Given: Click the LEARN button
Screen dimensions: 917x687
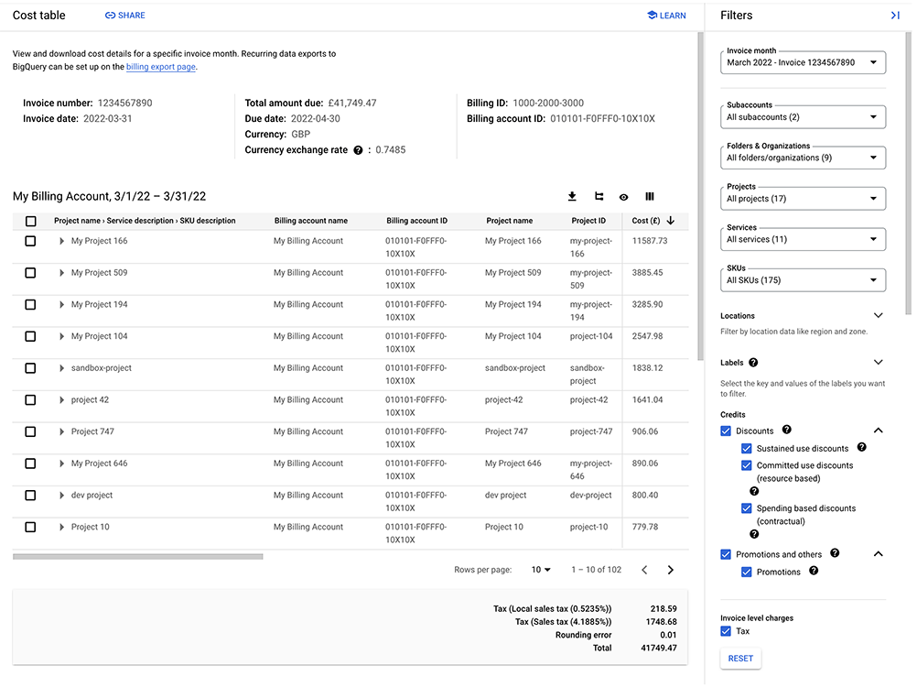Looking at the screenshot, I should click(x=666, y=16).
